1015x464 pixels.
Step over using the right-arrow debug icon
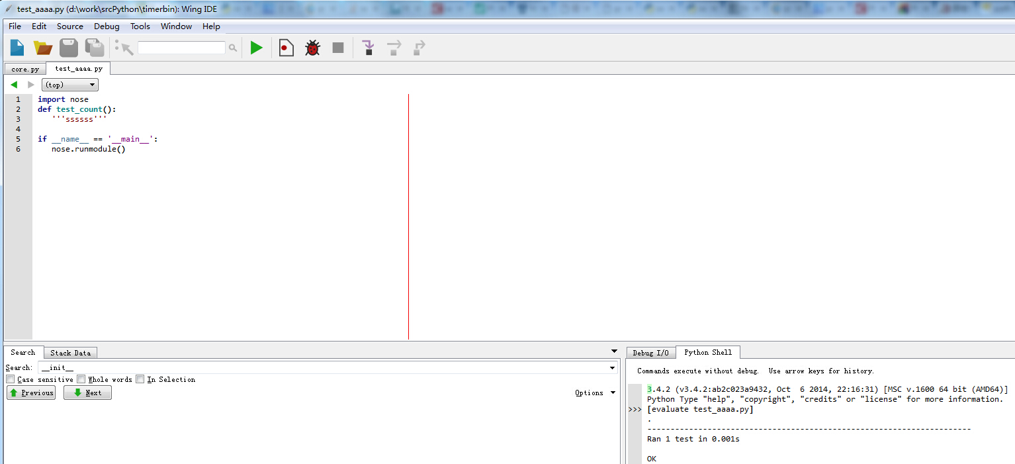[394, 48]
